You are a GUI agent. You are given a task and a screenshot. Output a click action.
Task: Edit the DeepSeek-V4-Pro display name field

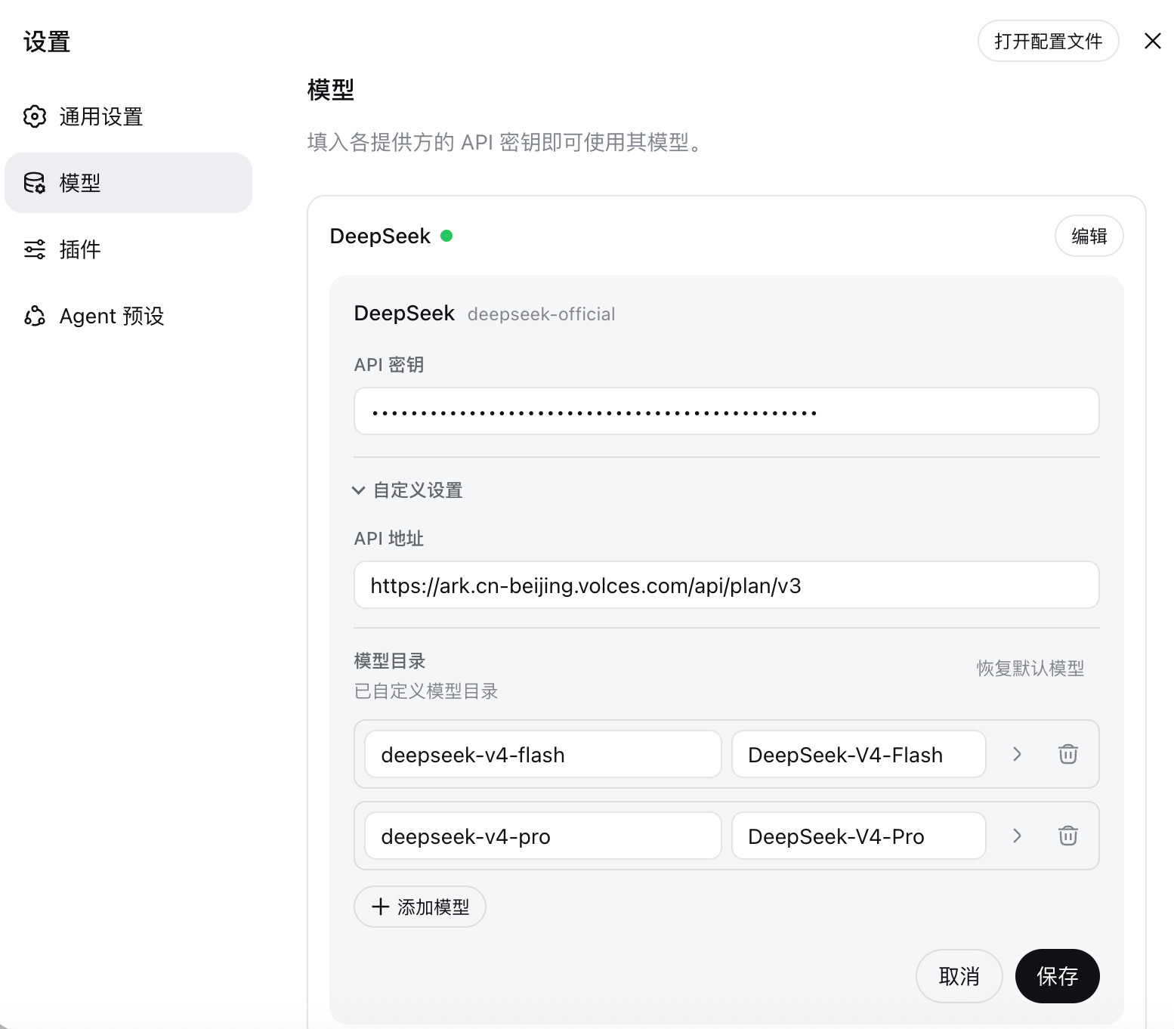pyautogui.click(x=859, y=836)
